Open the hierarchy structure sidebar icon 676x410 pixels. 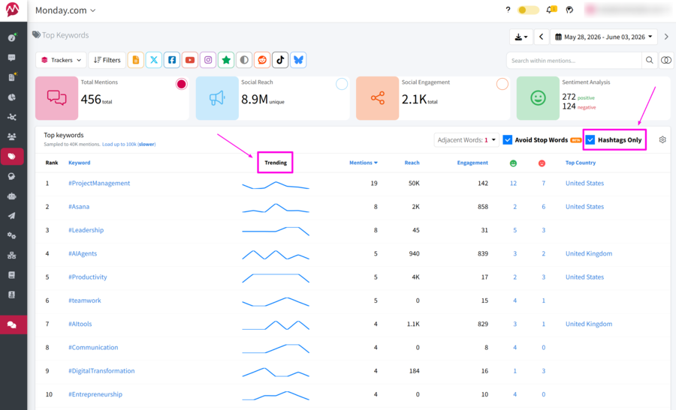pyautogui.click(x=12, y=256)
